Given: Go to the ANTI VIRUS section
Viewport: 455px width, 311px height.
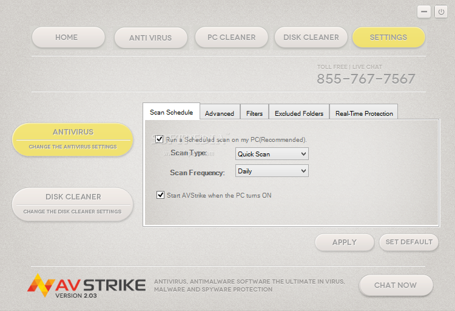Looking at the screenshot, I should pos(150,38).
